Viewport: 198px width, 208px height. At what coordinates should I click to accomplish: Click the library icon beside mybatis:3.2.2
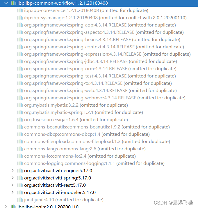coord(20,105)
